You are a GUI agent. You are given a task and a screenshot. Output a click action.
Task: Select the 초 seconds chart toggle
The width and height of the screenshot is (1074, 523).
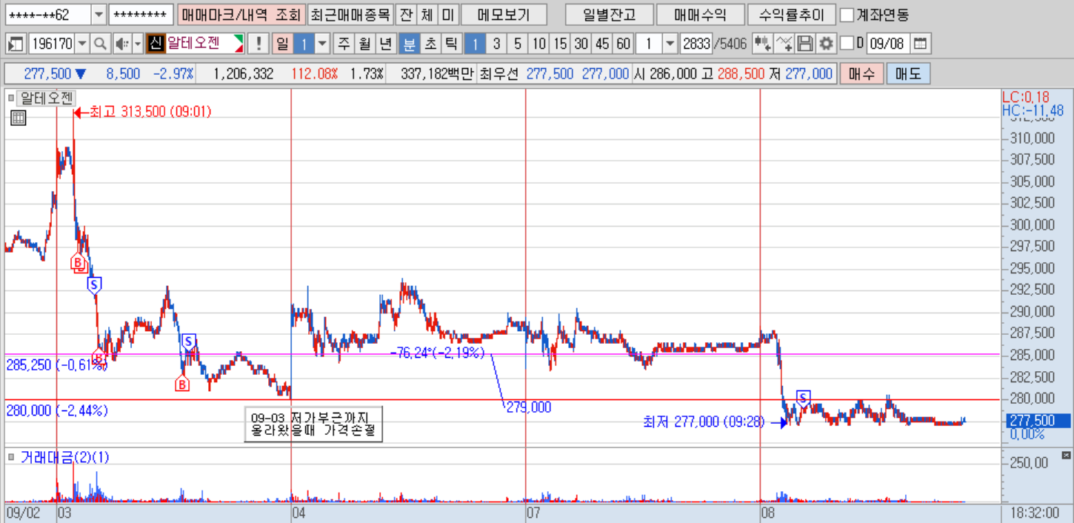point(430,44)
